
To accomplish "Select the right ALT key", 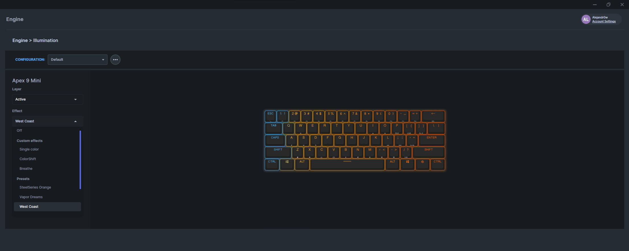I will coord(392,164).
